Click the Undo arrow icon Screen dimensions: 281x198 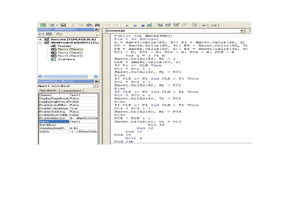tap(108, 25)
